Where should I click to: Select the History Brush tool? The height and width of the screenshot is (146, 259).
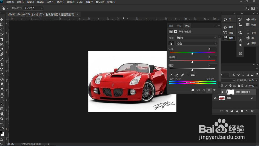coord(2,69)
